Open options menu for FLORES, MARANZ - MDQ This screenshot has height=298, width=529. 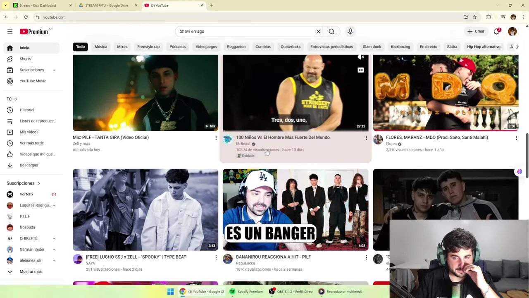click(516, 138)
